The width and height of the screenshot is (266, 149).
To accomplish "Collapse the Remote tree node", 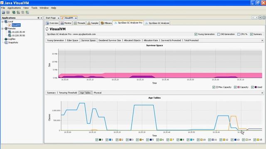I will (2, 29).
